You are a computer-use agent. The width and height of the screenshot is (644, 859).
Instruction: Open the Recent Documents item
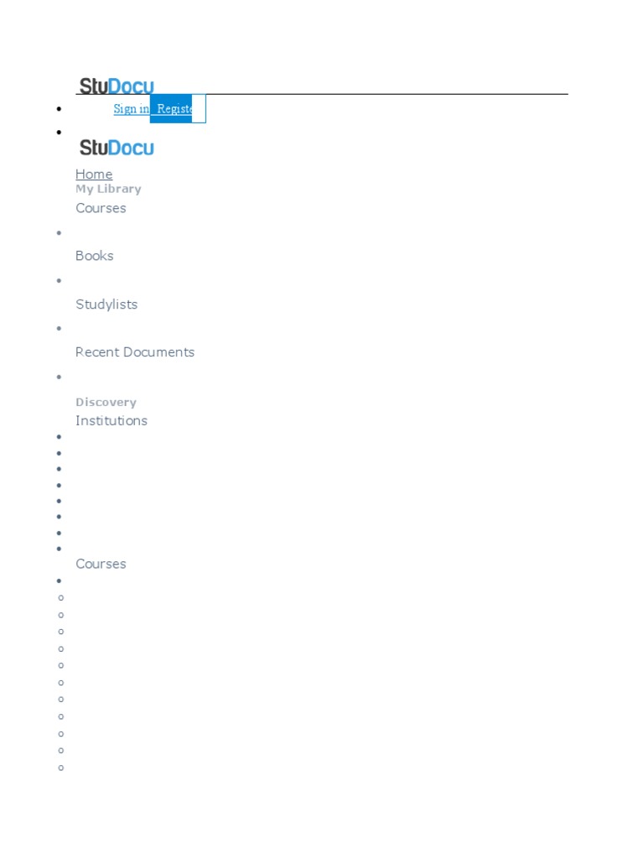point(135,351)
